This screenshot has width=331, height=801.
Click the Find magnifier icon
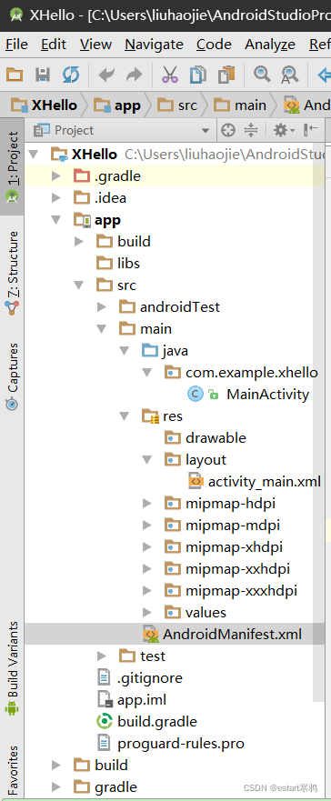pos(262,75)
